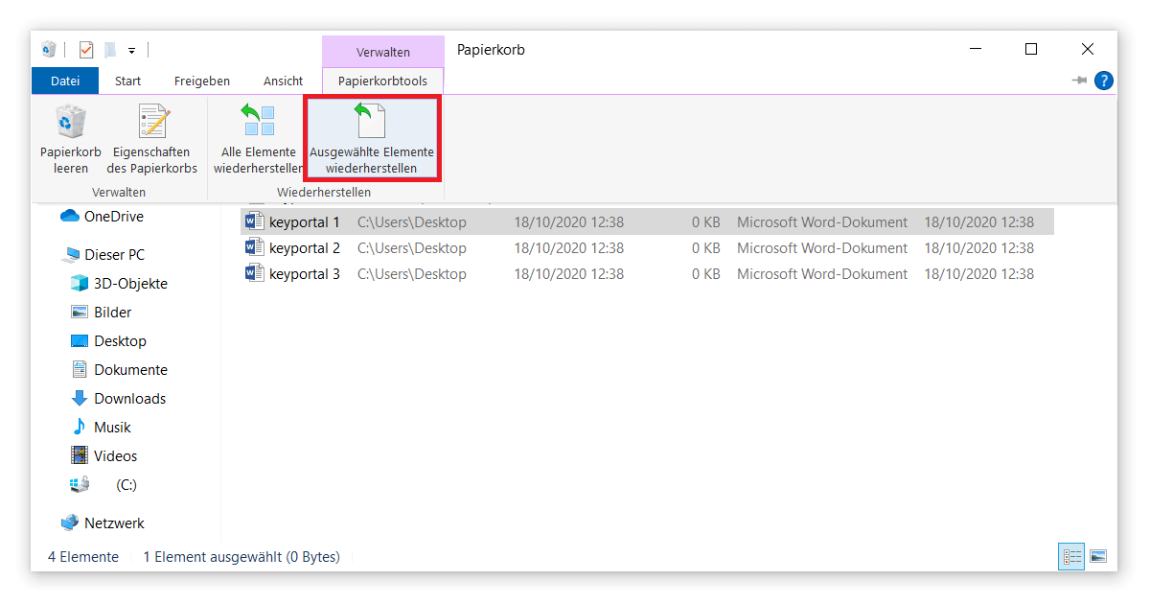The height and width of the screenshot is (604, 1150).
Task: Select Downloads in the sidebar
Action: tap(132, 398)
